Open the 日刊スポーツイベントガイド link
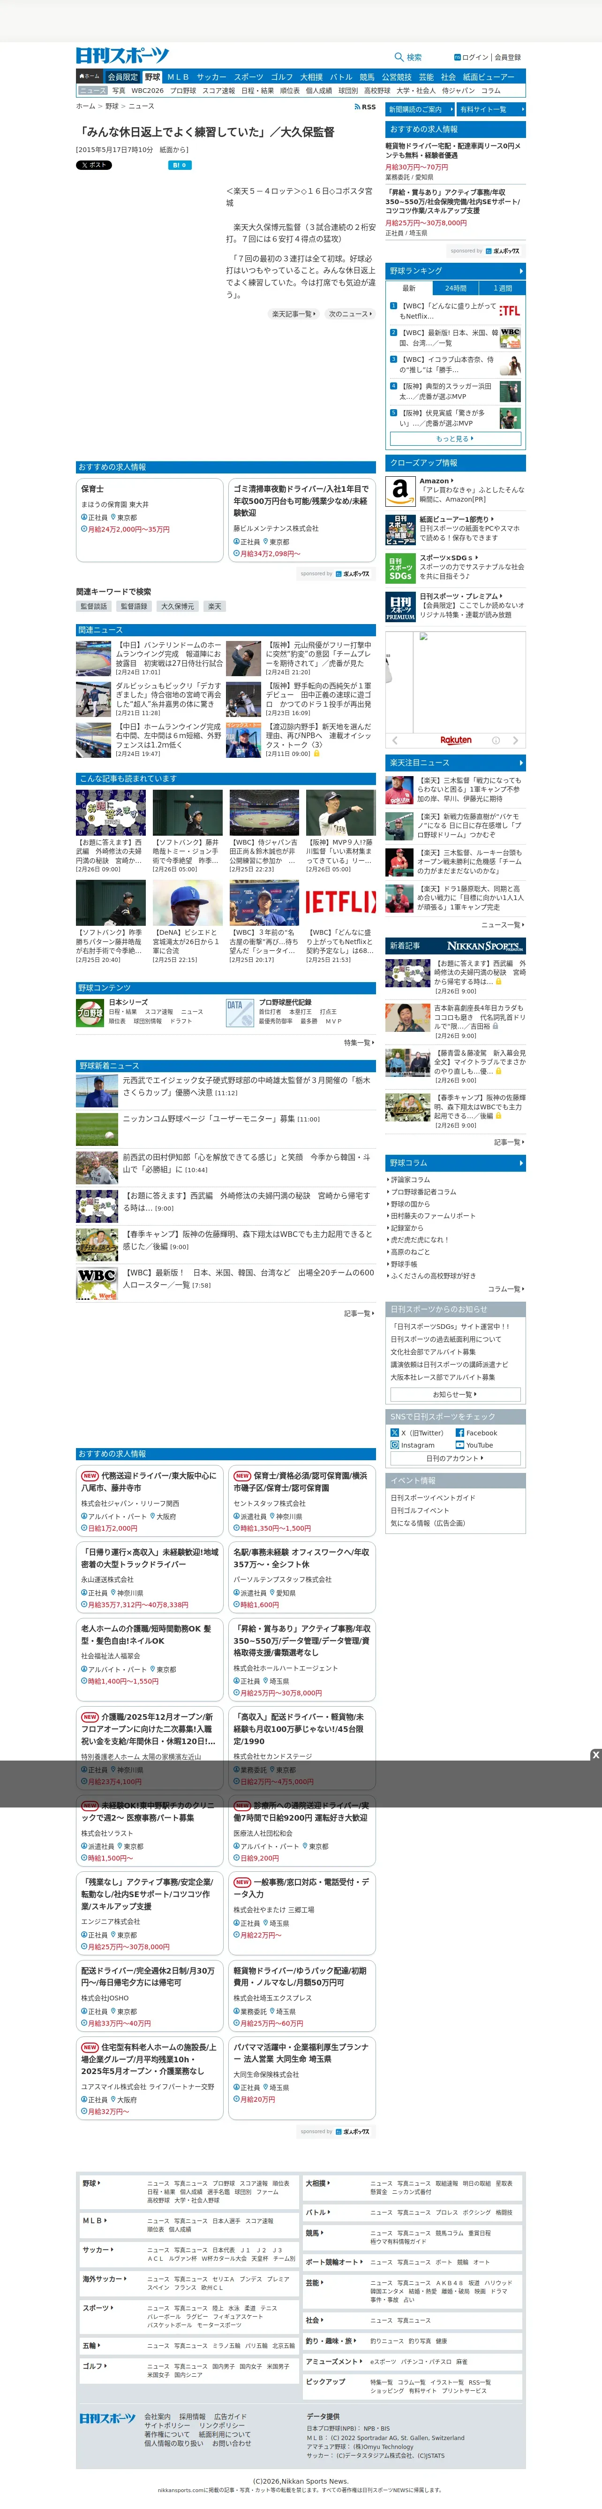602x2509 pixels. [433, 1498]
